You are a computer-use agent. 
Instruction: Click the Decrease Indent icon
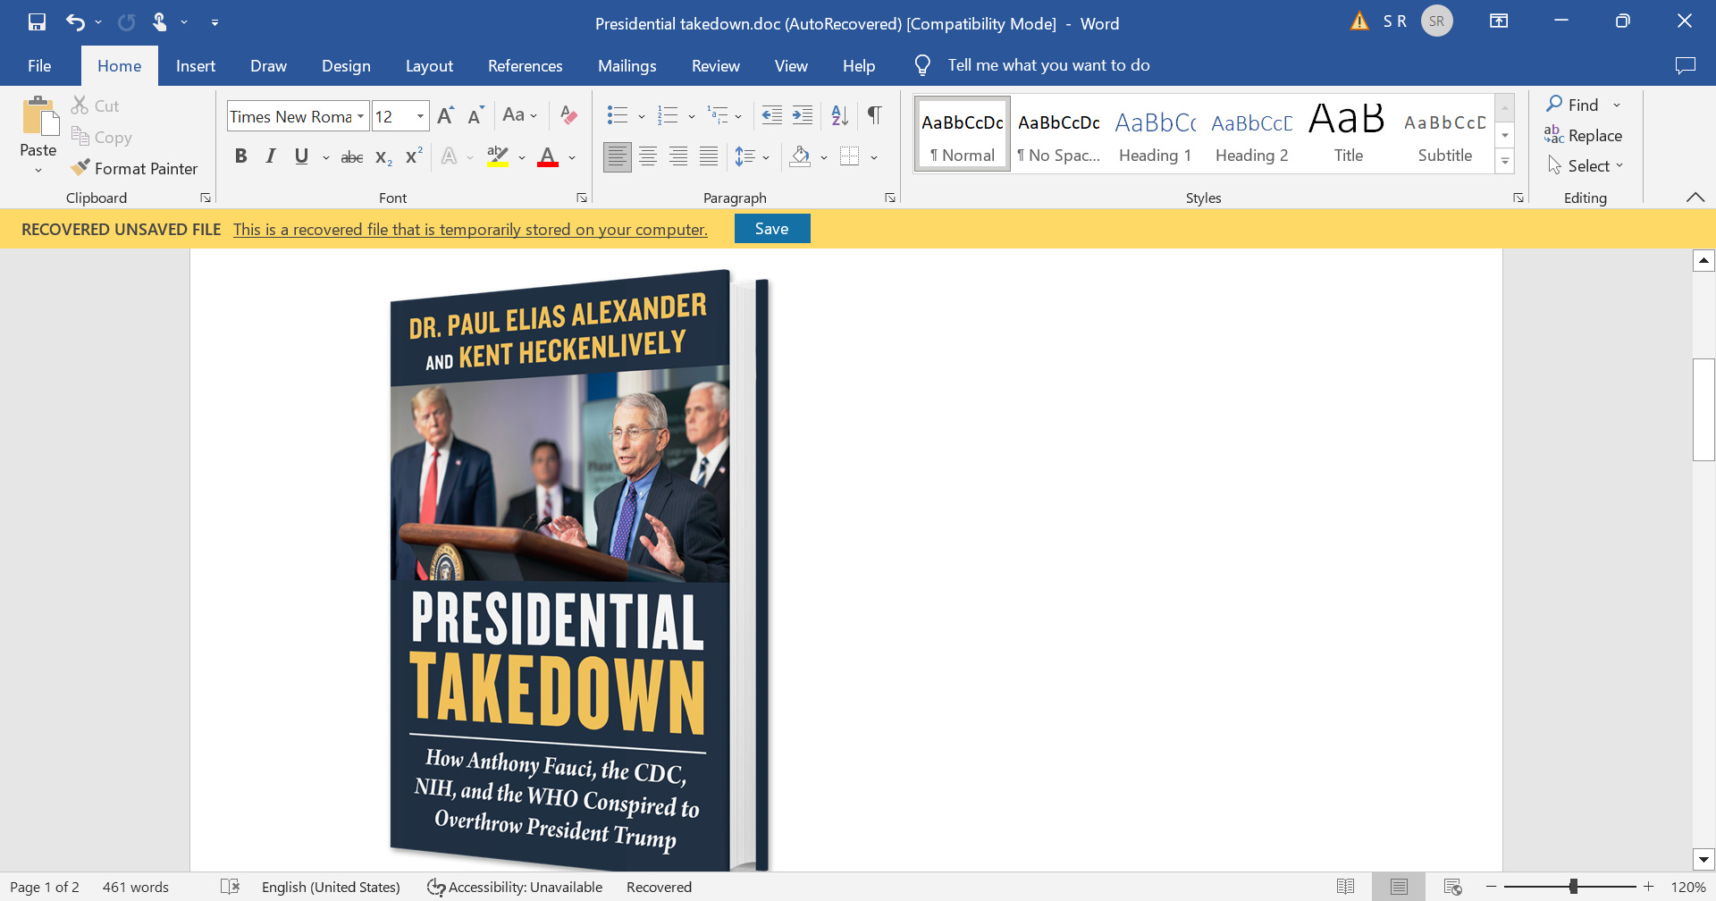pos(771,115)
